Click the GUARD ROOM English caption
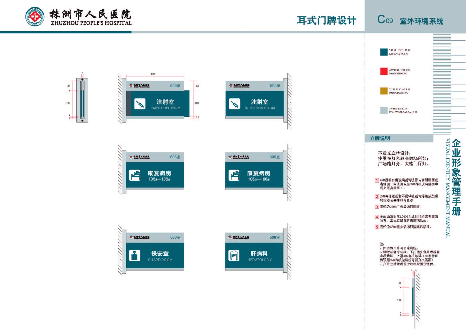The width and height of the screenshot is (466, 329). 160,260
